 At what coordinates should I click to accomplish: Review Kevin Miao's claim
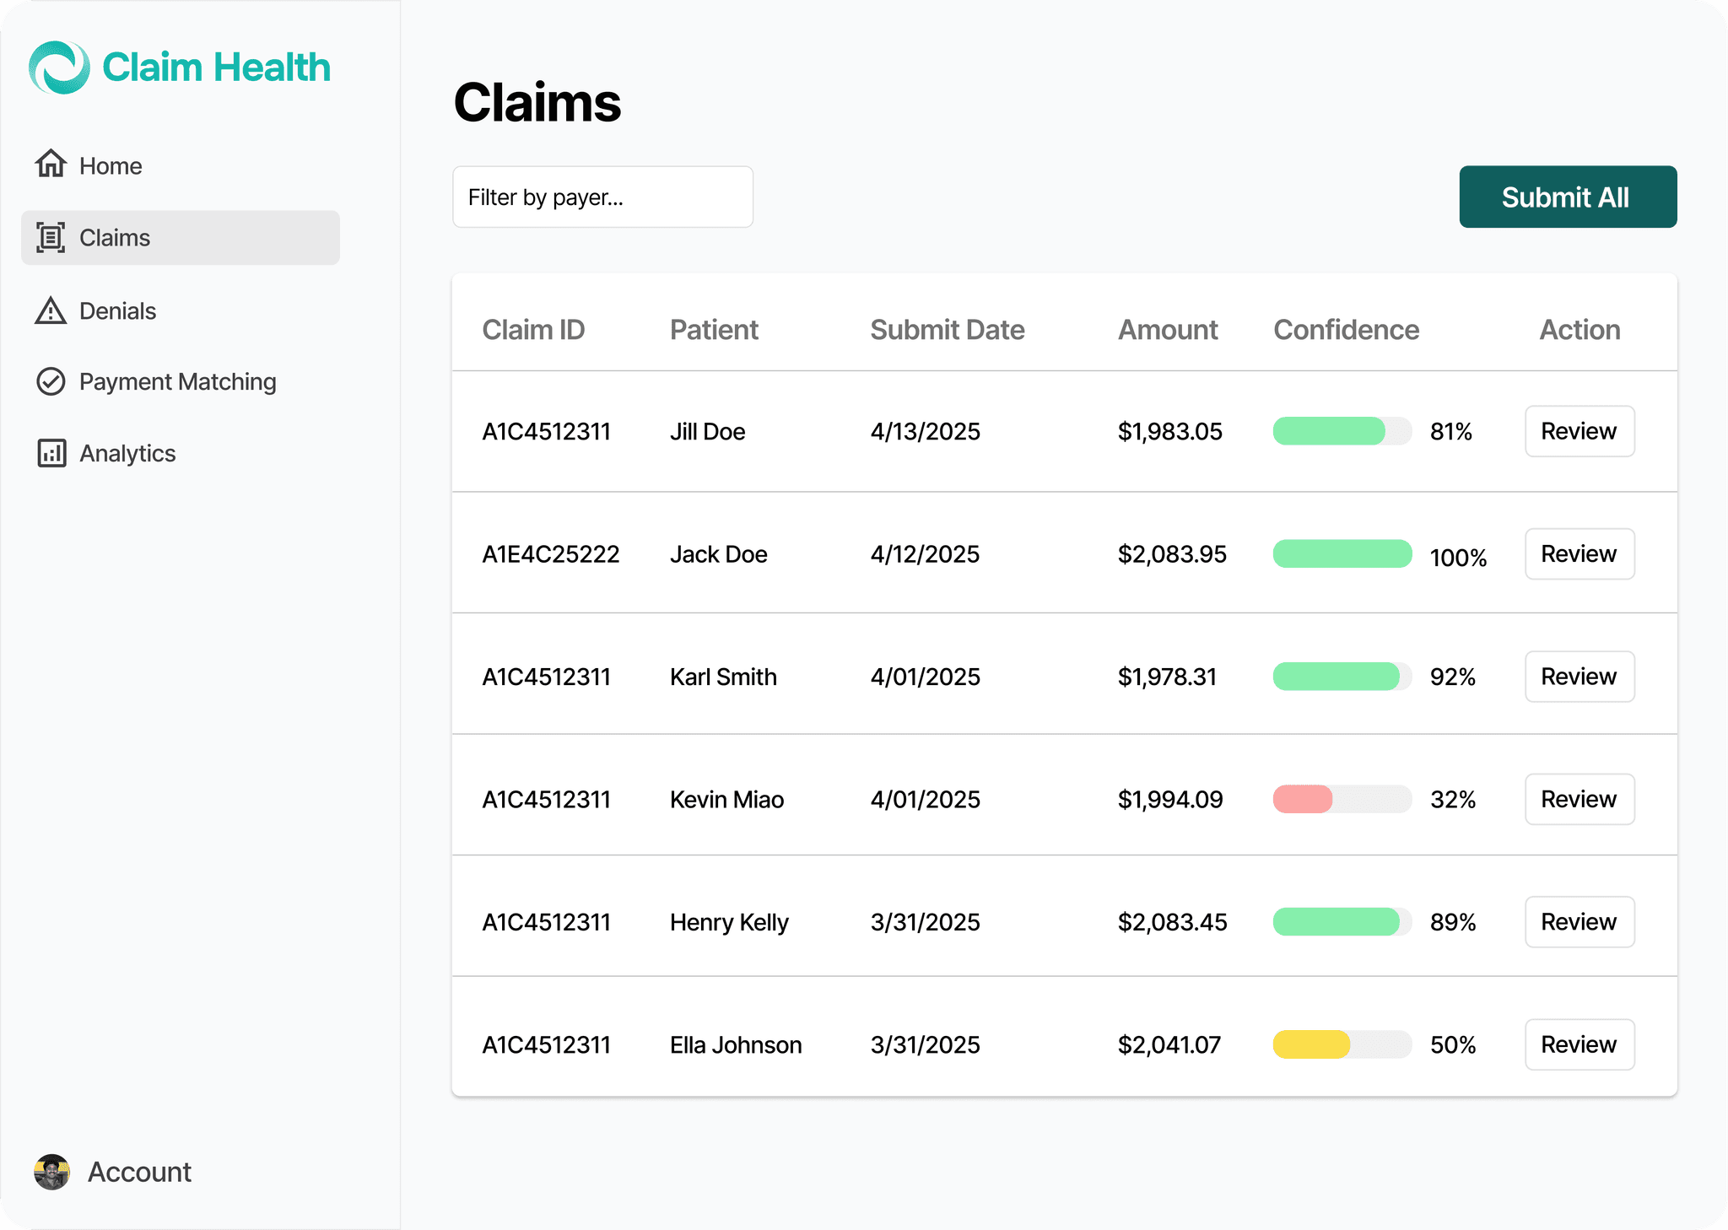tap(1579, 799)
